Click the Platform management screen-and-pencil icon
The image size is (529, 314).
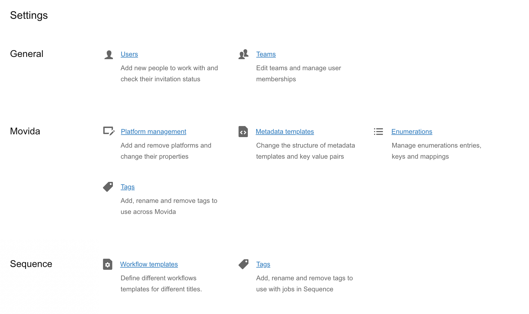click(x=109, y=131)
